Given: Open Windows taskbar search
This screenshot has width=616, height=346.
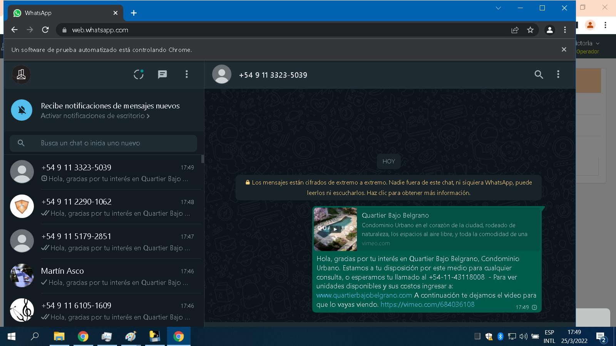Looking at the screenshot, I should [x=35, y=336].
